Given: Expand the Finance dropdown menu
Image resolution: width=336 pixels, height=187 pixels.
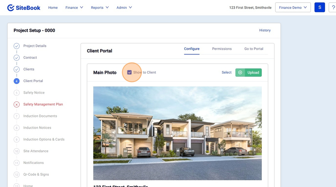Looking at the screenshot, I should pyautogui.click(x=74, y=7).
